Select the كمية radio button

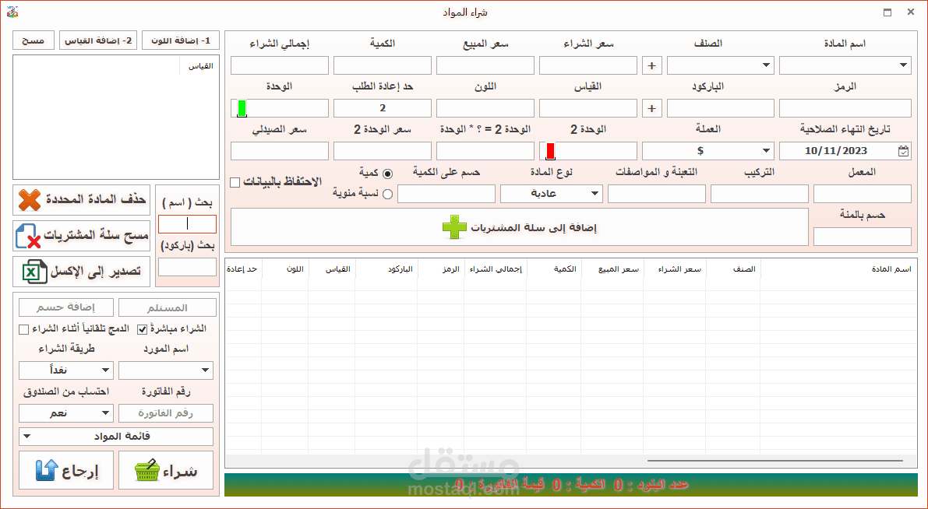tap(388, 174)
